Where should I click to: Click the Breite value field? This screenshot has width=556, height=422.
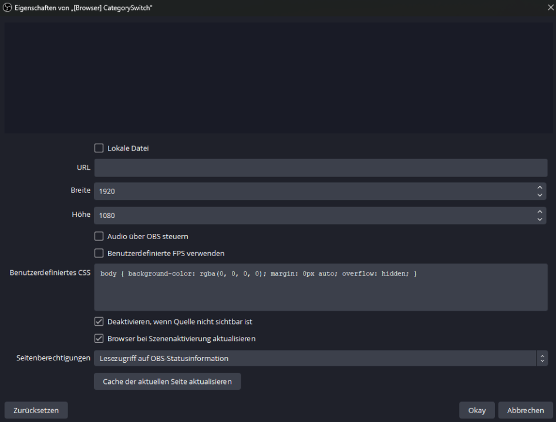pos(314,191)
